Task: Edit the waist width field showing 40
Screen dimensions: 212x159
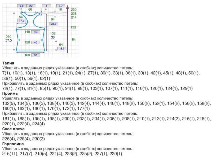Action: click(35, 42)
